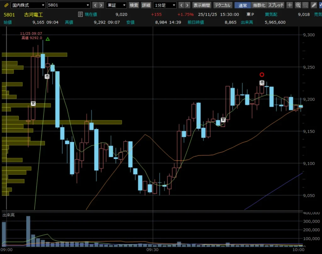Click the yellow link chain icon
322x254 pixels.
6,5
